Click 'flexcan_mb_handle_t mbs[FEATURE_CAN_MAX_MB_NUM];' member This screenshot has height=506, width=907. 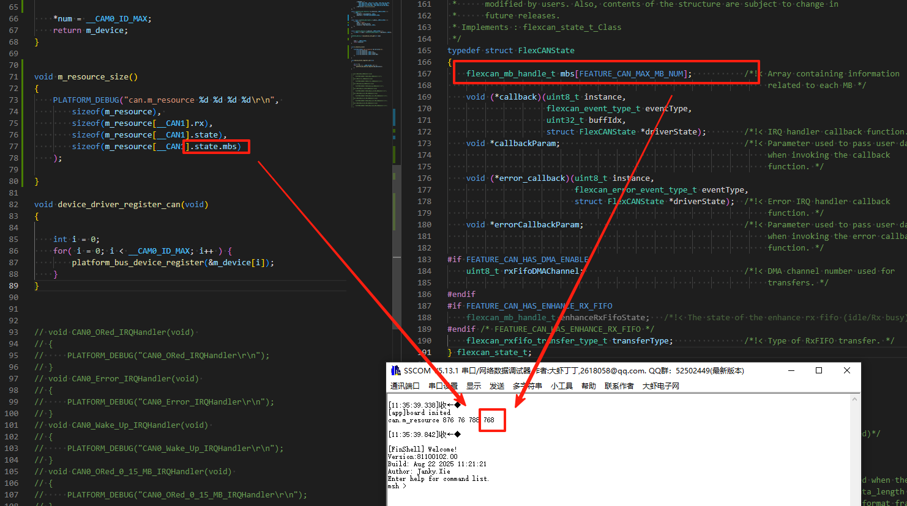tap(579, 73)
